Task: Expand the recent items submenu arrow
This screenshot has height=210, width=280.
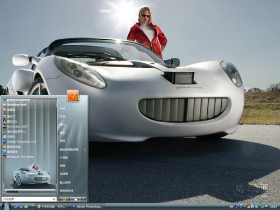Action: point(85,150)
